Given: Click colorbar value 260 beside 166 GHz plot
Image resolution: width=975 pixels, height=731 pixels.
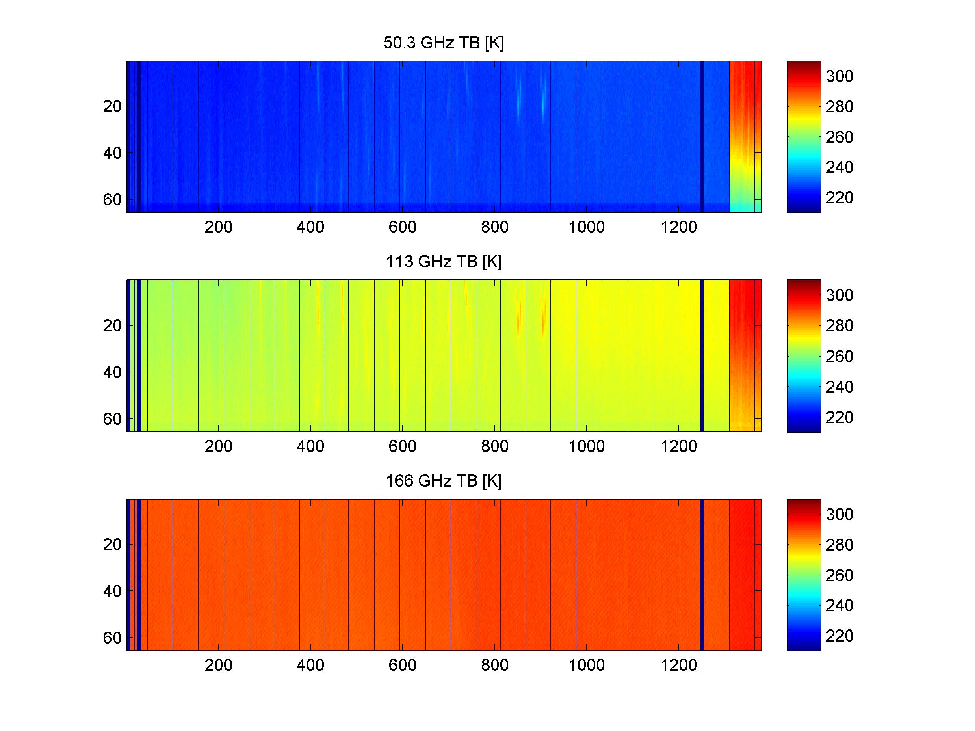Looking at the screenshot, I should (840, 575).
